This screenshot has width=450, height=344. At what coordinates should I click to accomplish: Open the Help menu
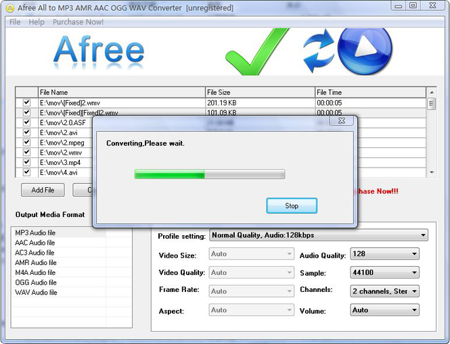click(x=37, y=22)
